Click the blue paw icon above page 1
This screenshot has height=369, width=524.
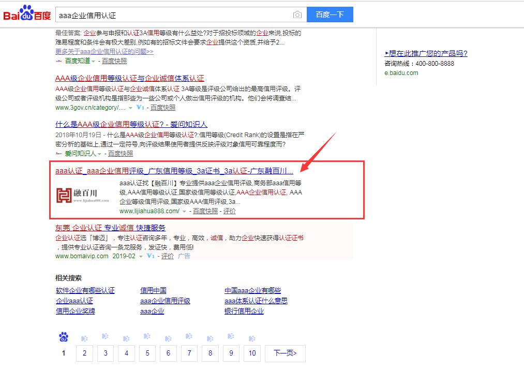pos(64,337)
